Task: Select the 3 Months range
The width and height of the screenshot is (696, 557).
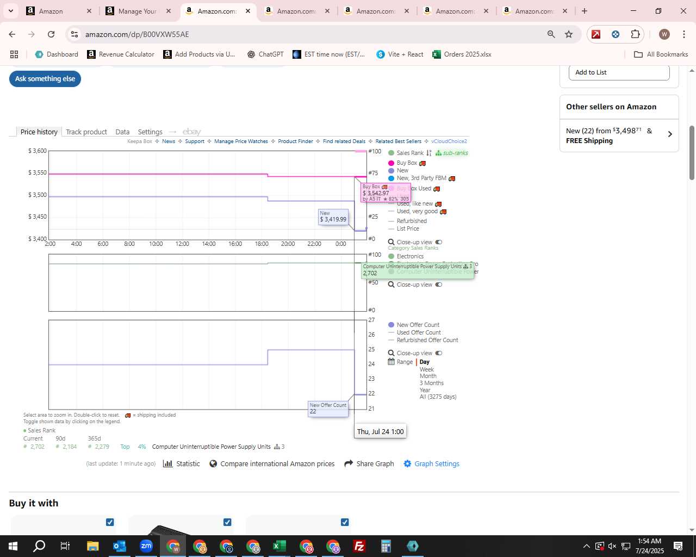Action: 432,383
